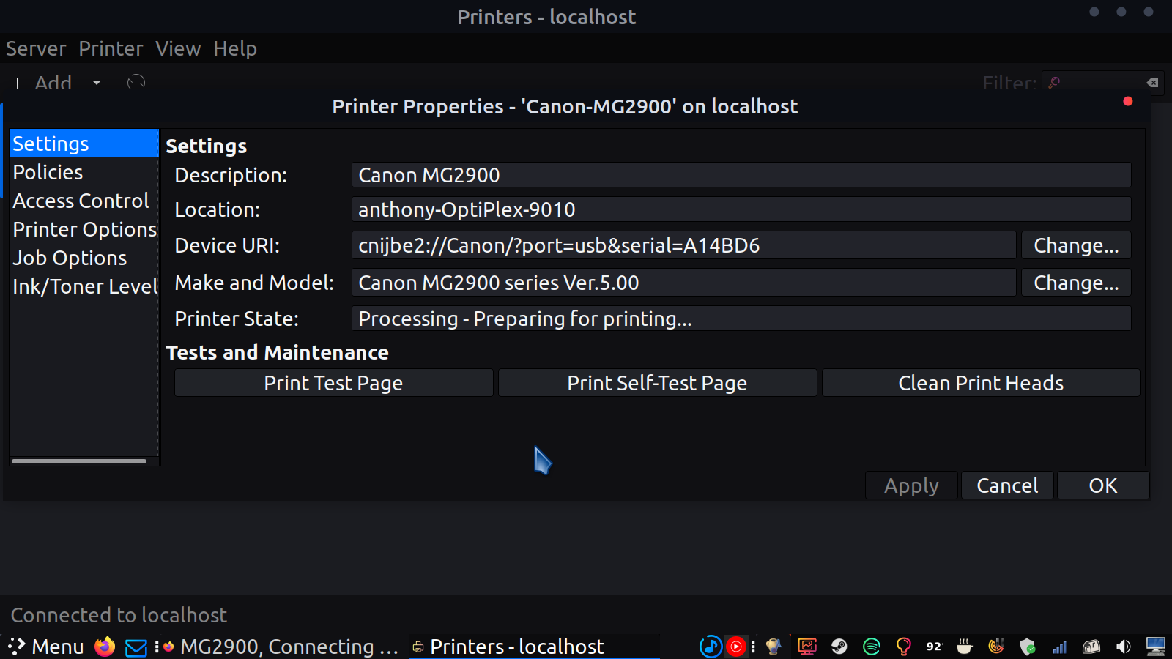The height and width of the screenshot is (659, 1172).
Task: Open the Spotify tray icon
Action: 872,647
